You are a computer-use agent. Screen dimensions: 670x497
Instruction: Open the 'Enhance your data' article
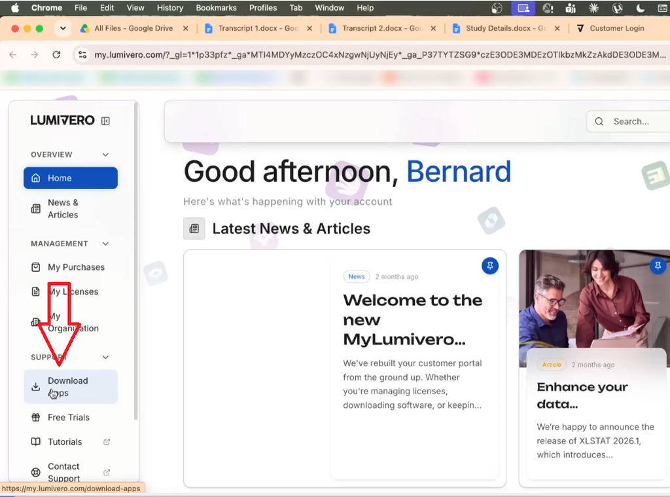pos(582,396)
